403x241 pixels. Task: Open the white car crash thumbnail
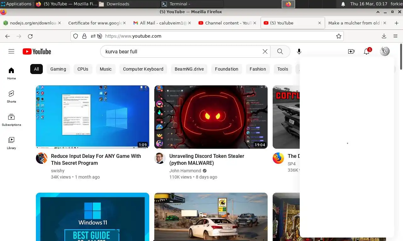pos(211,217)
